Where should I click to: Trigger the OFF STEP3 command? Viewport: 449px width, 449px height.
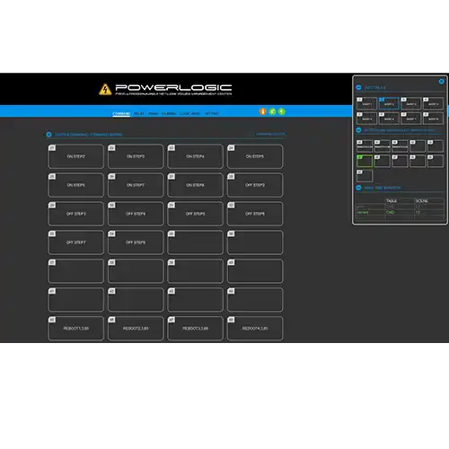(75, 214)
